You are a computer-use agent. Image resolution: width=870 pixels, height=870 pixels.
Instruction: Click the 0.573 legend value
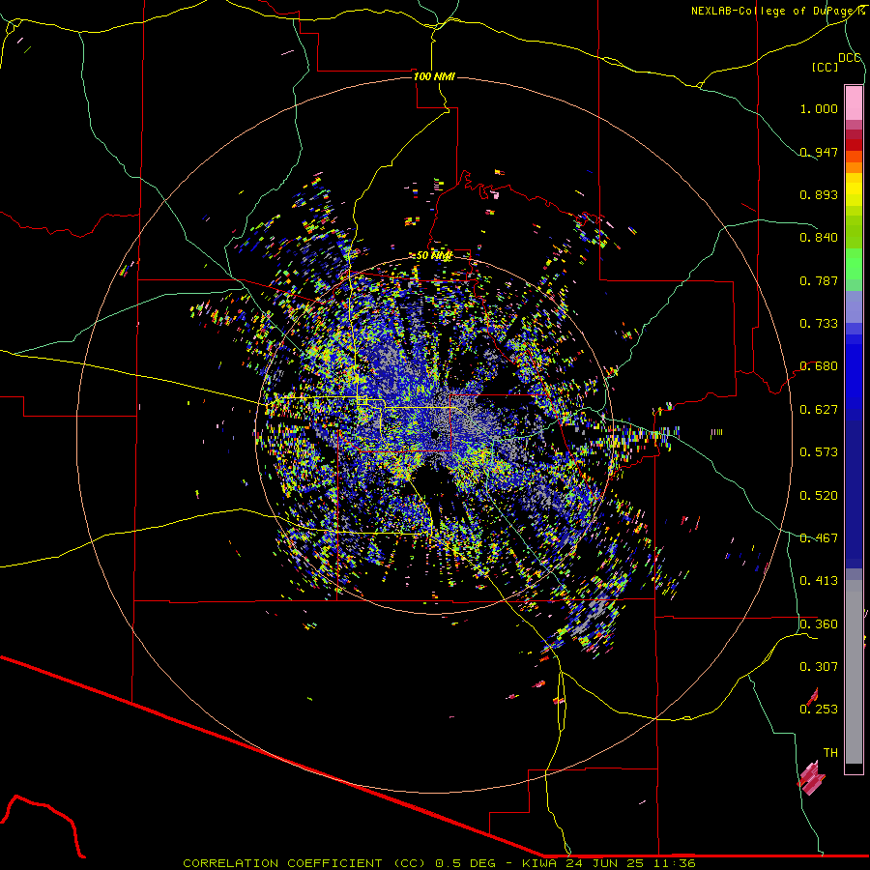click(x=819, y=452)
